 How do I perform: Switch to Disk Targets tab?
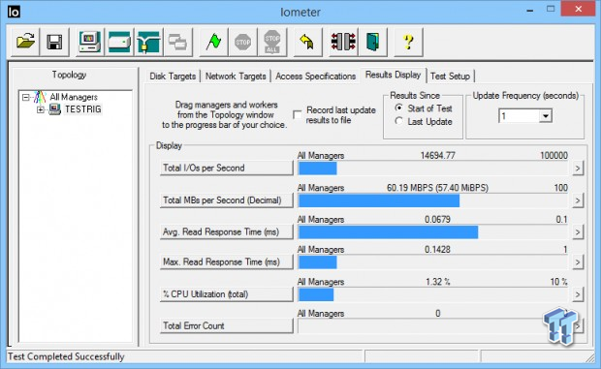tap(173, 77)
